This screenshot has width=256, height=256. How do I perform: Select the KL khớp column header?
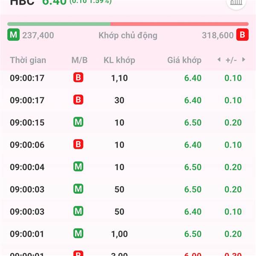click(119, 60)
